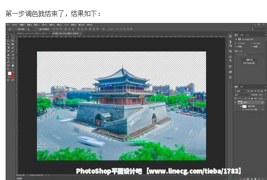Viewport: 267px width, 180px height.
Task: Click the Edit Contents button in Properties
Action: pyautogui.click(x=249, y=60)
